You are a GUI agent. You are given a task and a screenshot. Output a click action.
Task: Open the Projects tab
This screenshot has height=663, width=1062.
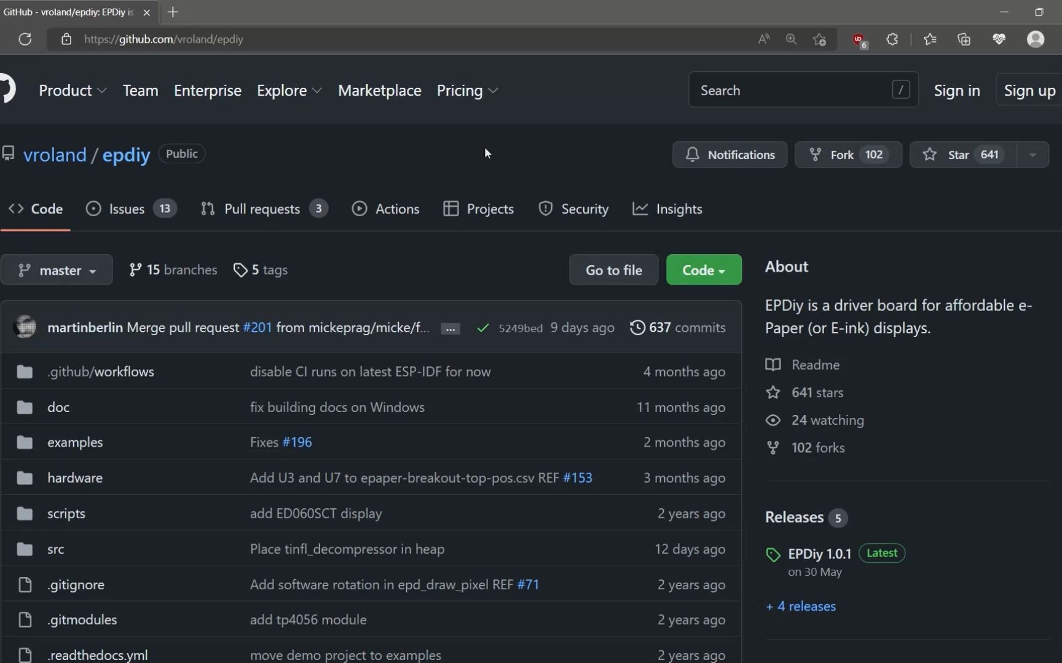pos(478,209)
